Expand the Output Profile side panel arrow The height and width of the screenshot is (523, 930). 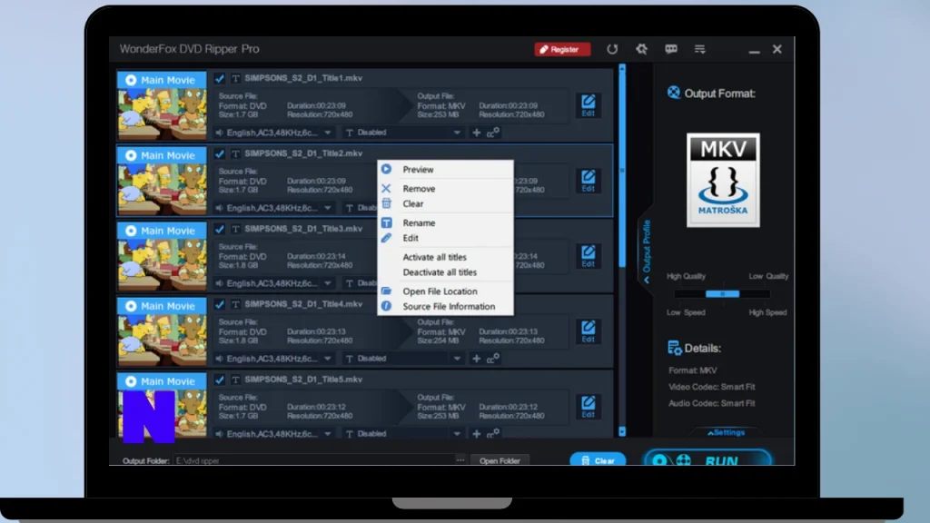[x=647, y=252]
